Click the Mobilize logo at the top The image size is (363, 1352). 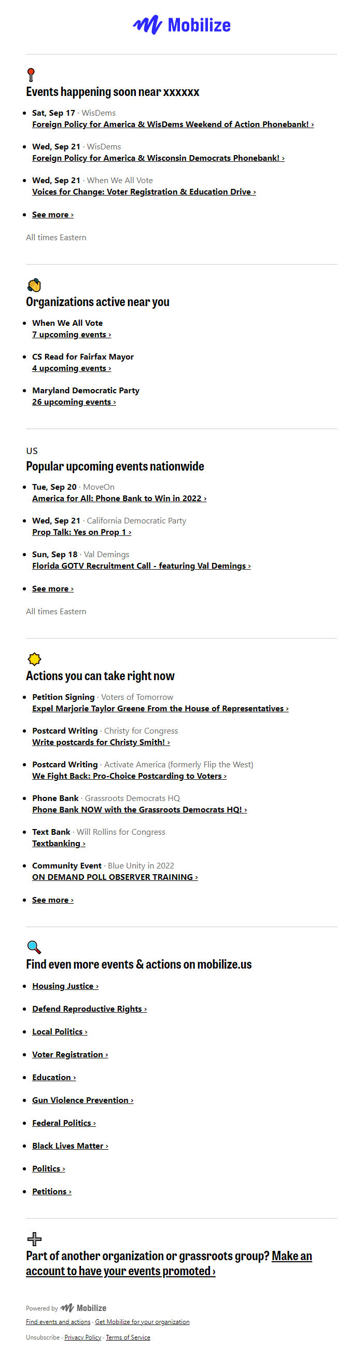(181, 25)
